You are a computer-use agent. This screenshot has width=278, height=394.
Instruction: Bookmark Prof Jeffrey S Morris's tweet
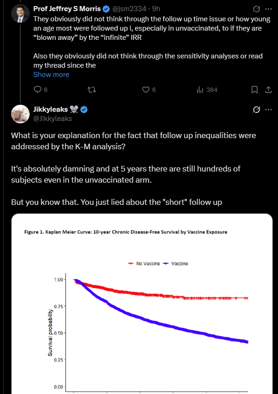point(254,89)
